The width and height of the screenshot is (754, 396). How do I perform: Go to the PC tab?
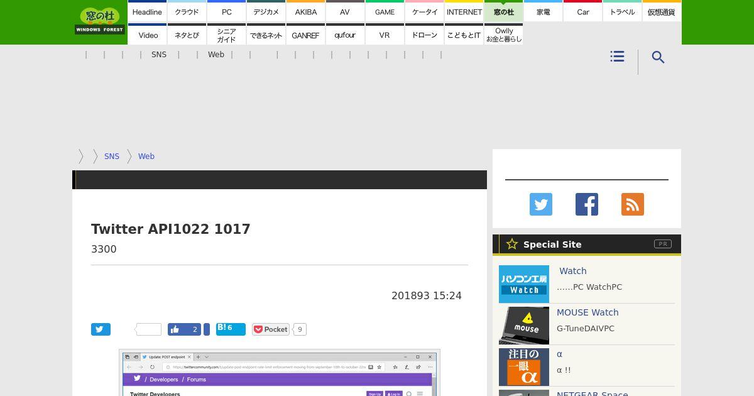click(226, 12)
